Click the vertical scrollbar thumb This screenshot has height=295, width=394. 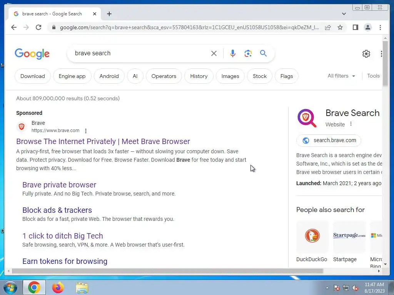(385, 63)
